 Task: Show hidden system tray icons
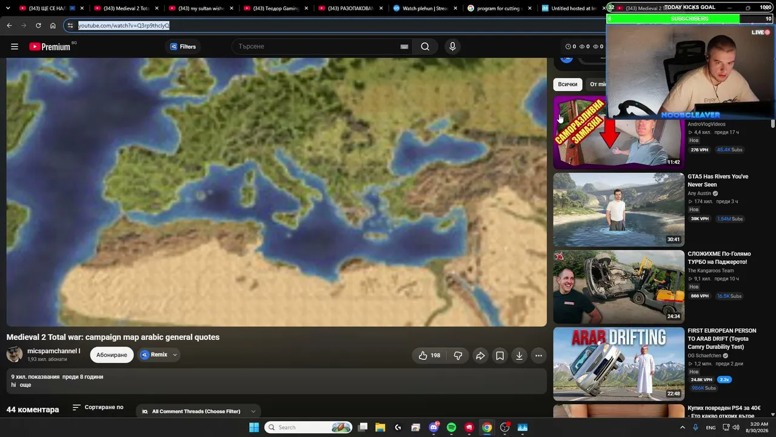click(x=682, y=427)
